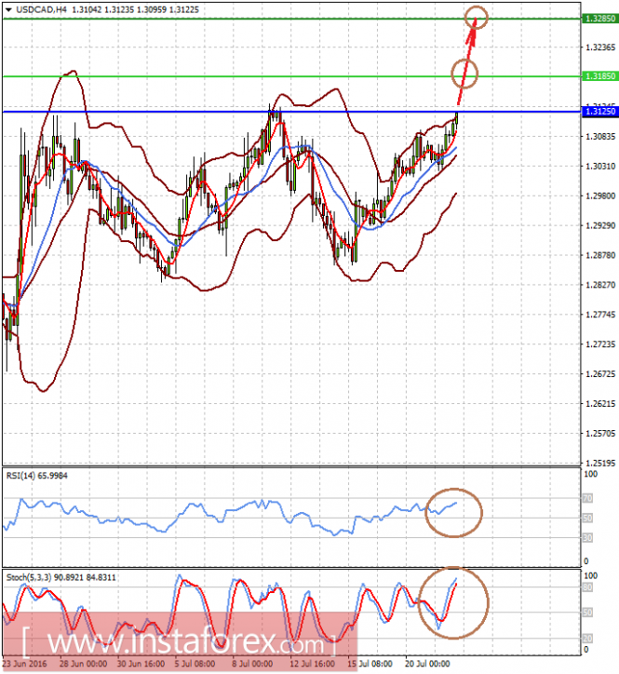This screenshot has width=619, height=674.
Task: Select the blue 1.31250 current price label
Action: [600, 112]
